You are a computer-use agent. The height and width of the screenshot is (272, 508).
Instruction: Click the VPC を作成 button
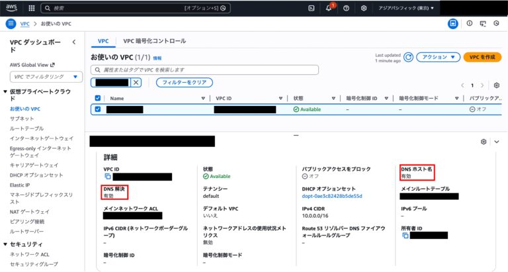click(x=482, y=58)
